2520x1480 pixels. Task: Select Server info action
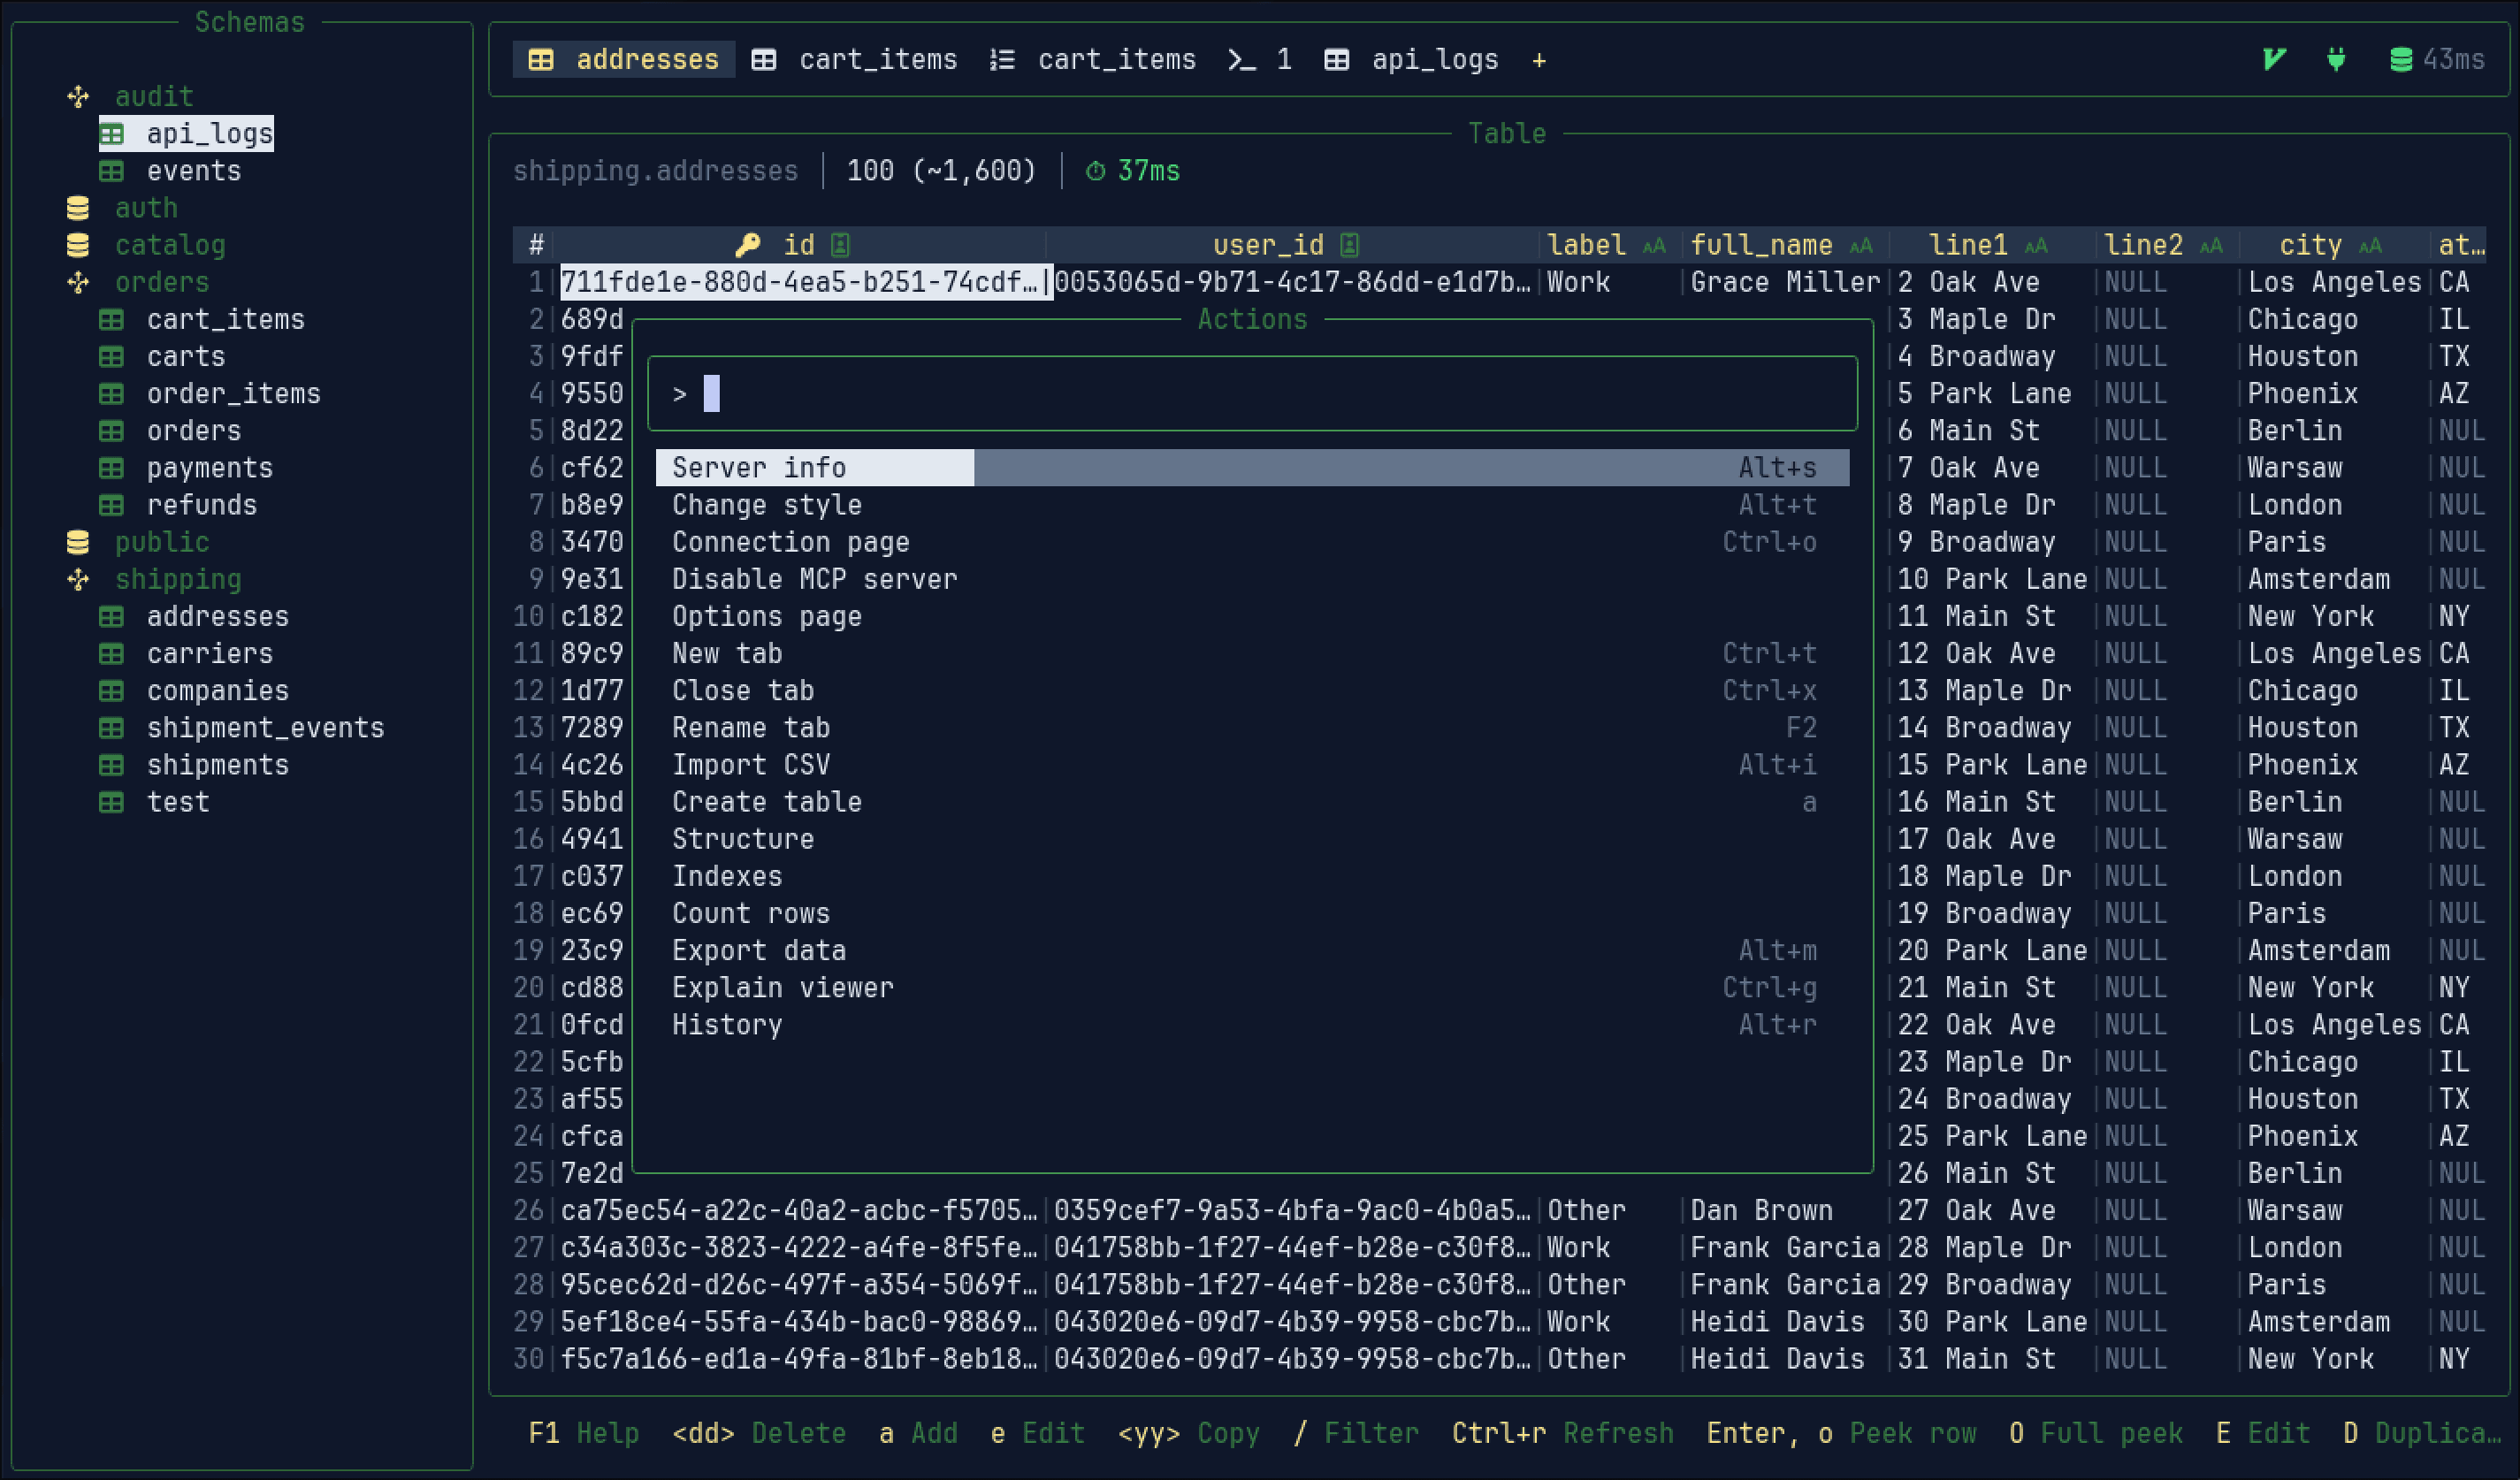click(x=1252, y=468)
